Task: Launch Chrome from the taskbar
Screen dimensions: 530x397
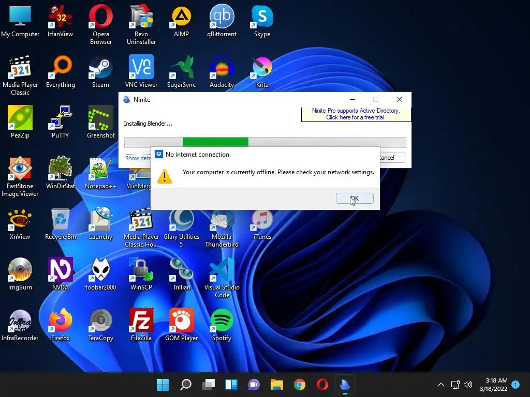Action: click(300, 385)
